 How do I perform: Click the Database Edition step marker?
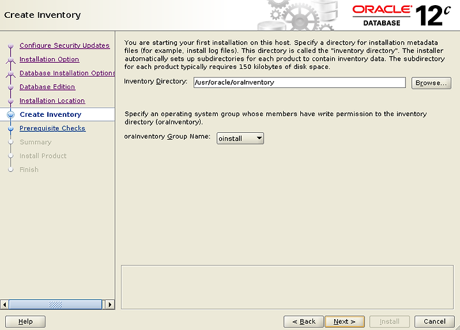coord(11,87)
